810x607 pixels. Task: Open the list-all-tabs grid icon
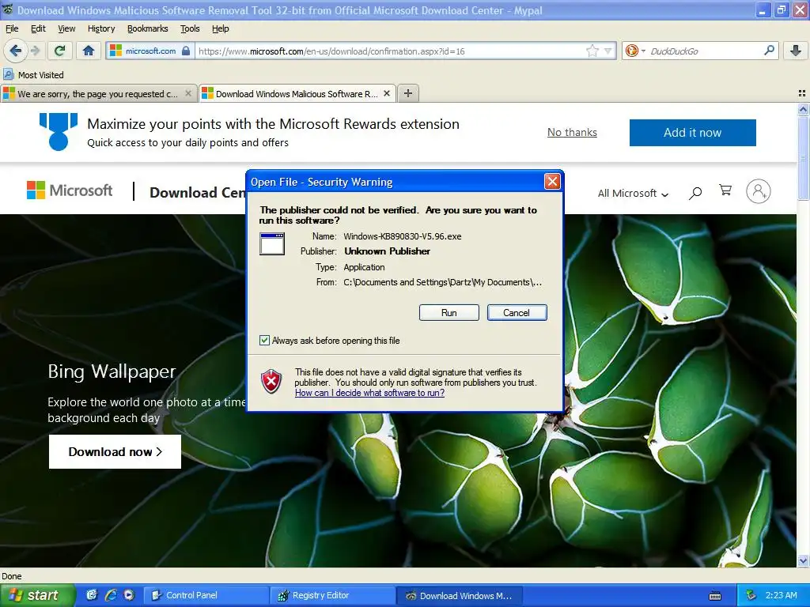(802, 93)
